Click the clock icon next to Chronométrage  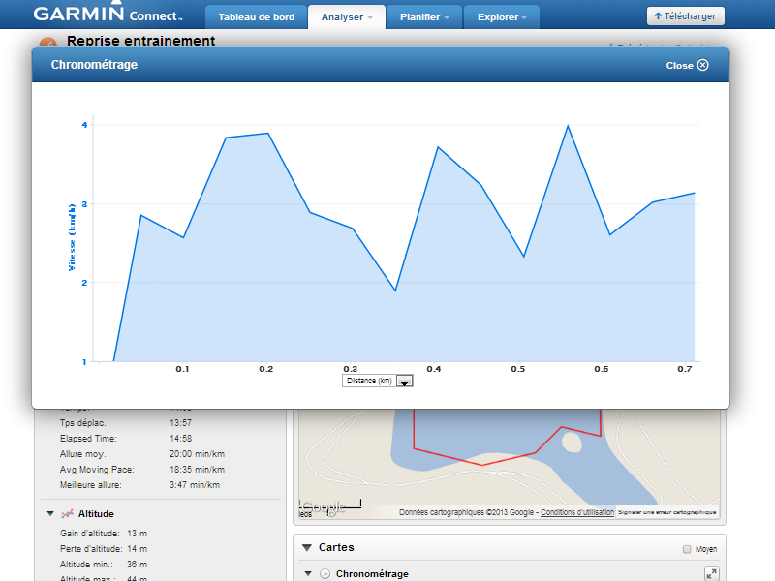click(325, 573)
